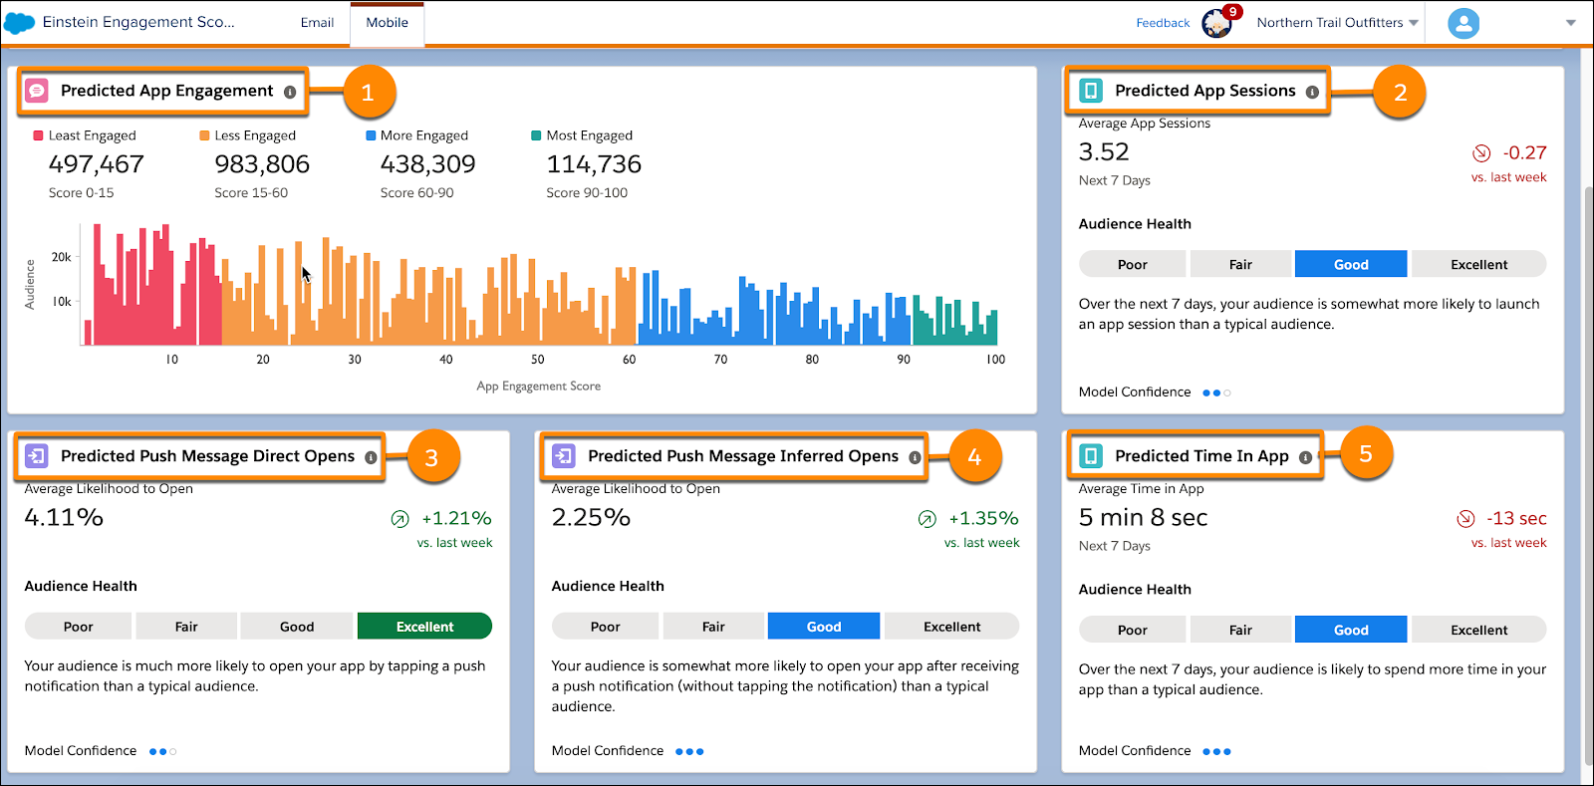1594x786 pixels.
Task: Click the pink Predicted App Engagement card icon
Action: coord(37,91)
